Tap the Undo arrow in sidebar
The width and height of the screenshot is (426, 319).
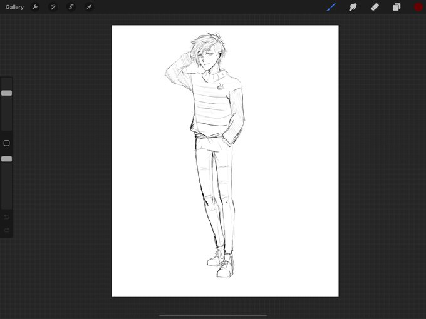click(6, 217)
